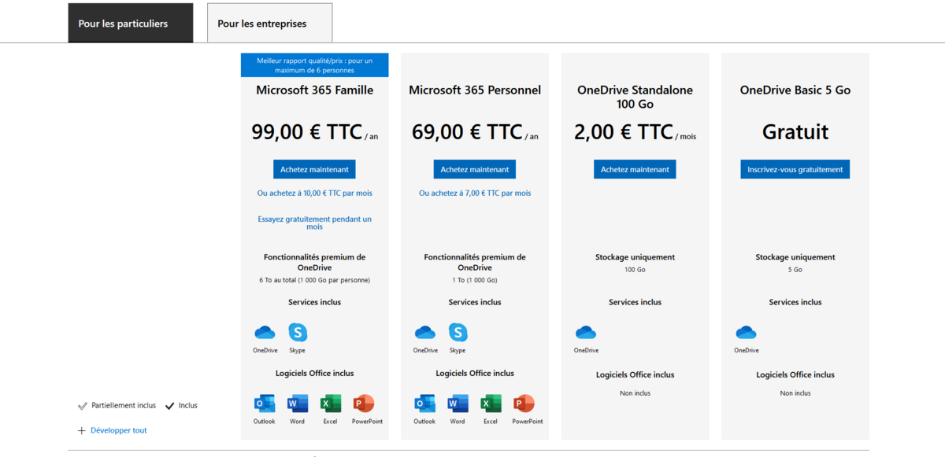Open Ou achetez à 7,00 € TTC par mois link
The image size is (945, 457).
(x=475, y=193)
